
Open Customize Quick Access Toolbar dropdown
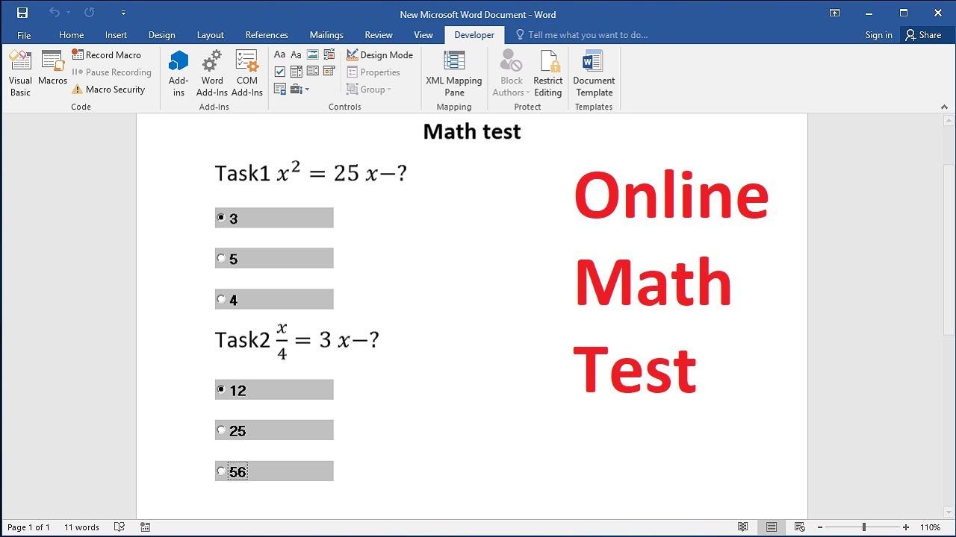click(123, 13)
